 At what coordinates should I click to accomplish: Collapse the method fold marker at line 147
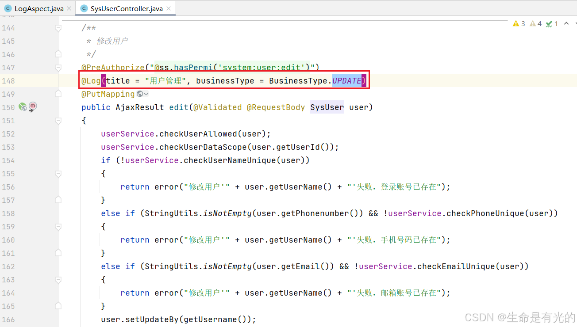58,68
